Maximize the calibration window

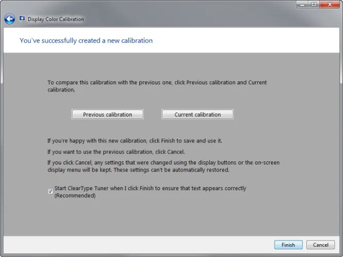(314, 5)
